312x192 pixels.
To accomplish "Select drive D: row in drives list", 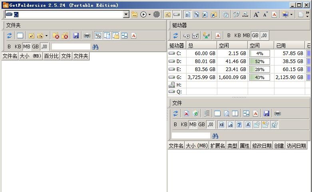I will 239,61.
